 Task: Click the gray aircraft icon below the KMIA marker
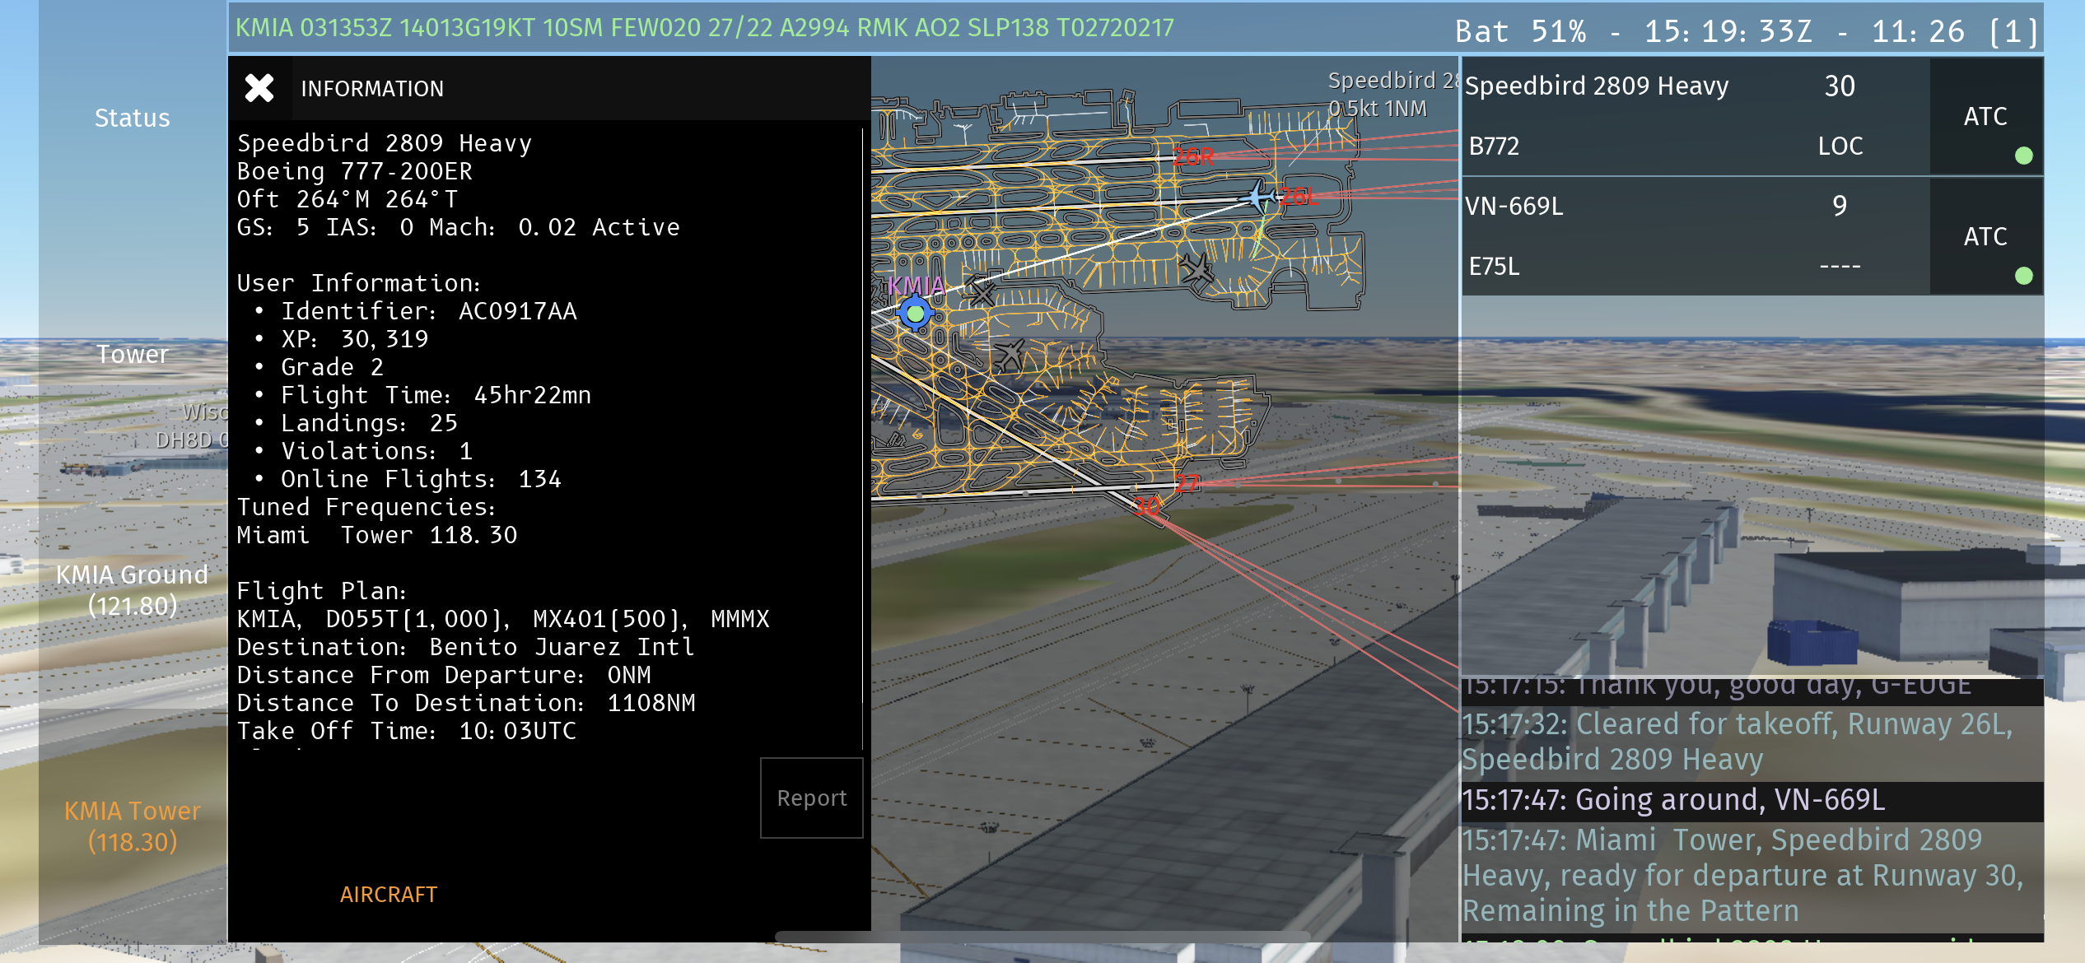click(1009, 356)
